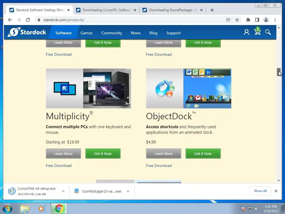Click the Multiplicity product title
Screen dimensions: 285x214
[x=69, y=116]
